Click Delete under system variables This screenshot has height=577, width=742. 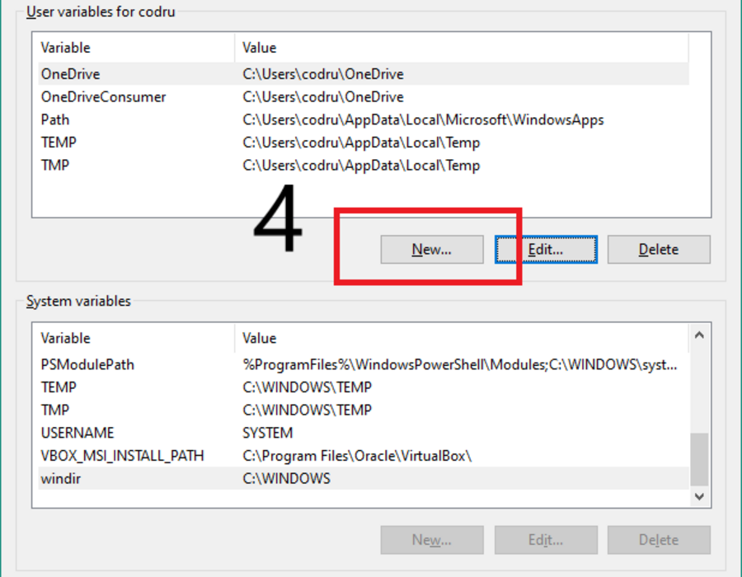pyautogui.click(x=659, y=540)
